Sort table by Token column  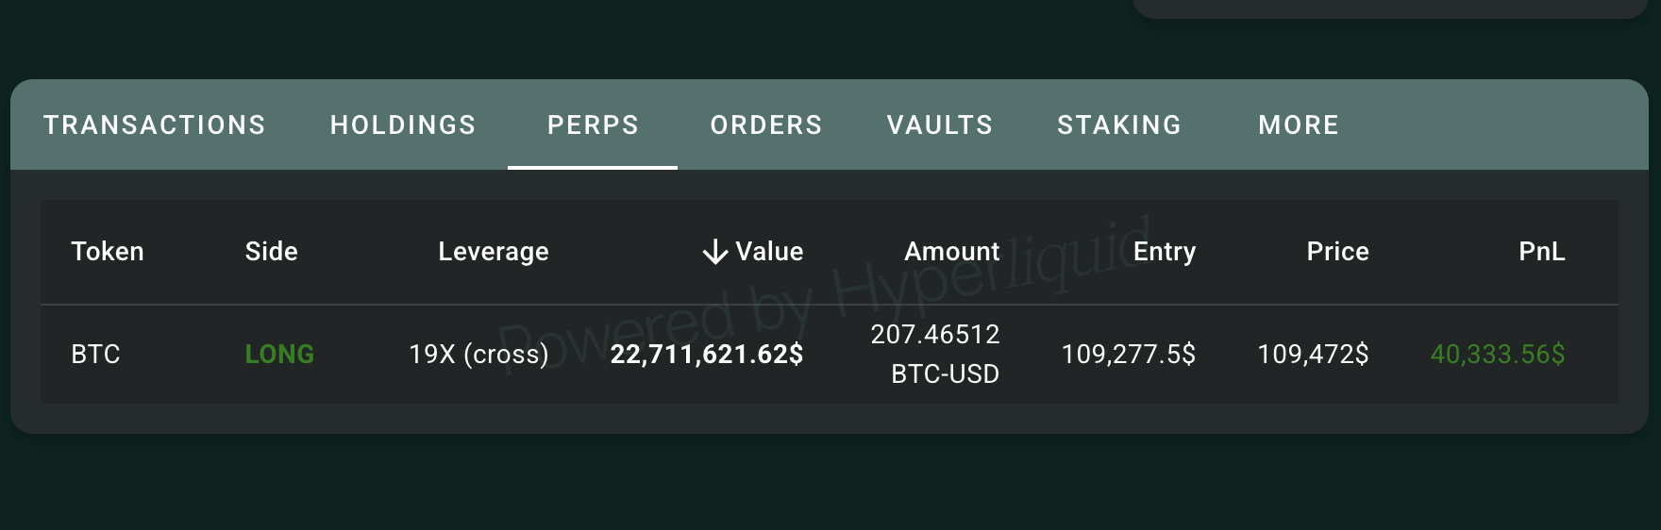pos(108,252)
